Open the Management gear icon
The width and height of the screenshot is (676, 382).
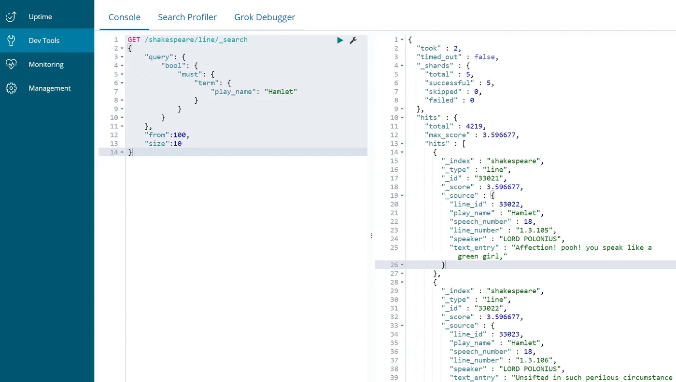pos(11,88)
